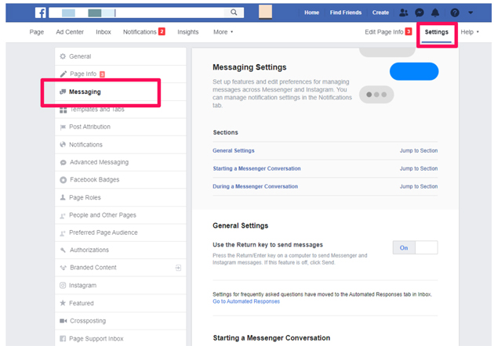Open Page Info in sidebar
The image size is (494, 346).
[x=121, y=74]
